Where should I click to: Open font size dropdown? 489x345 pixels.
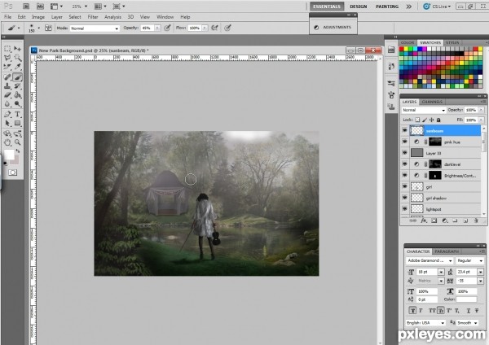click(x=441, y=272)
